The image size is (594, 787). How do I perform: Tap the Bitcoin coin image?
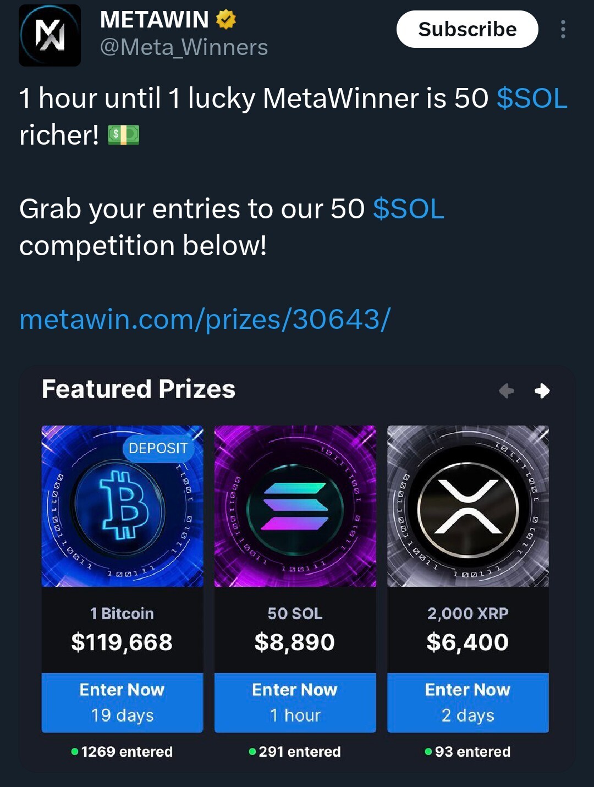pos(122,506)
